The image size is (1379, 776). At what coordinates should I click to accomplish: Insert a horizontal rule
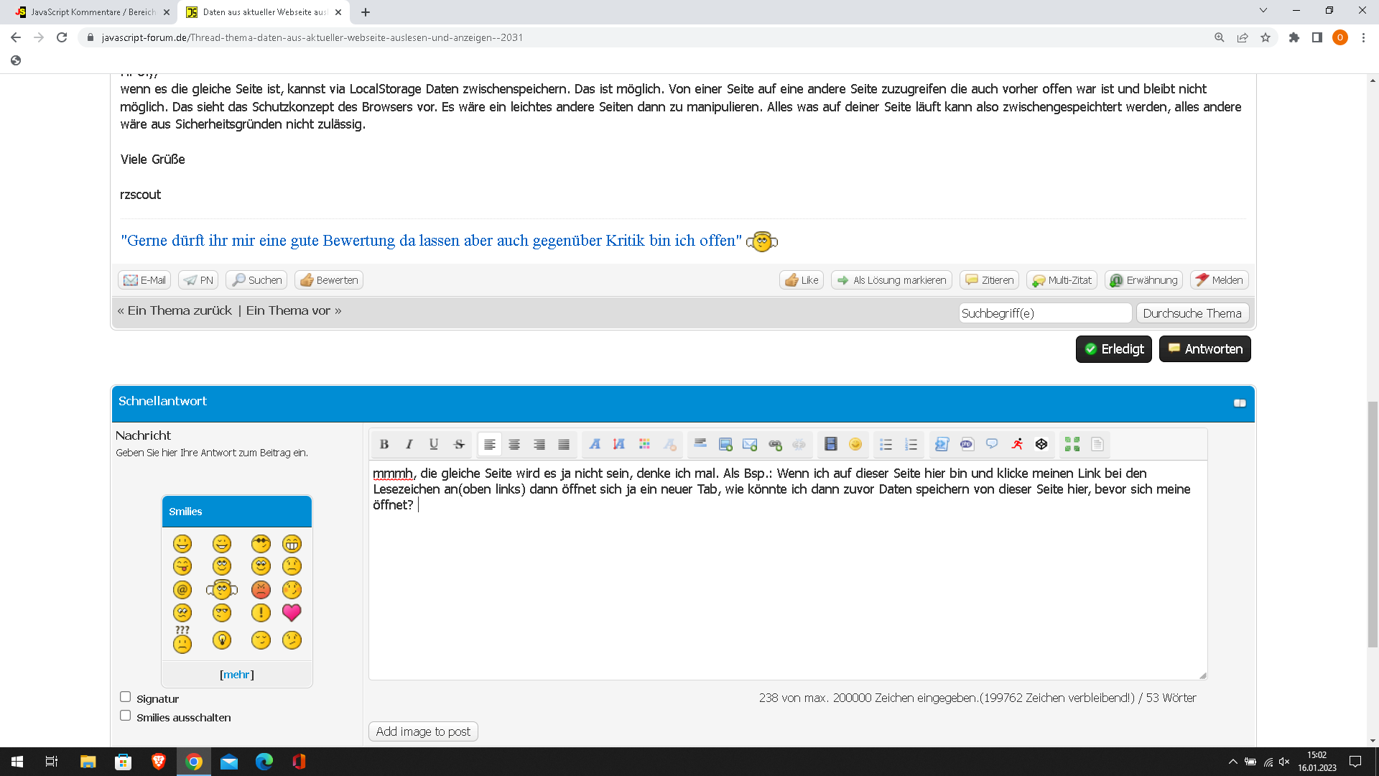(x=700, y=445)
